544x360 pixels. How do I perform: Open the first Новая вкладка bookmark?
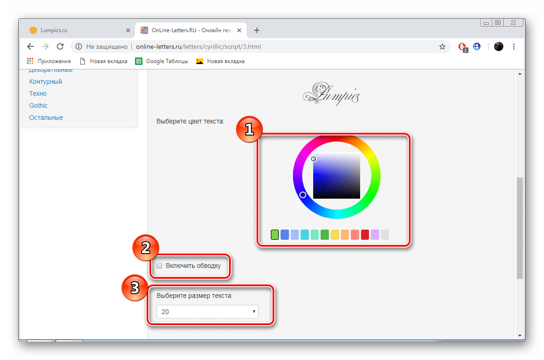click(x=104, y=61)
